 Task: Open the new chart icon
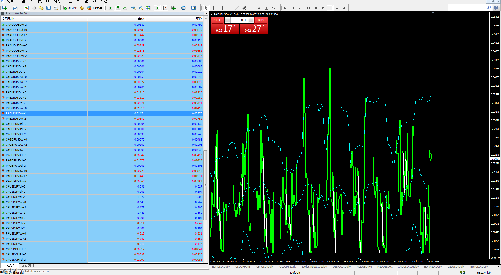pyautogui.click(x=4, y=8)
